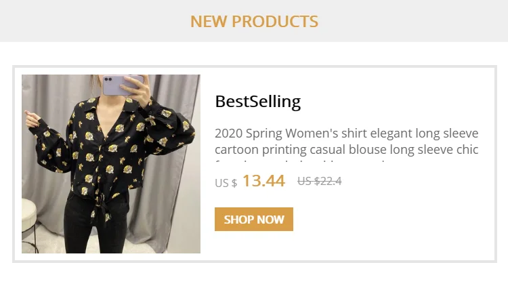Click the NEW PRODUCTS header title
This screenshot has height=288, width=508.
(254, 21)
